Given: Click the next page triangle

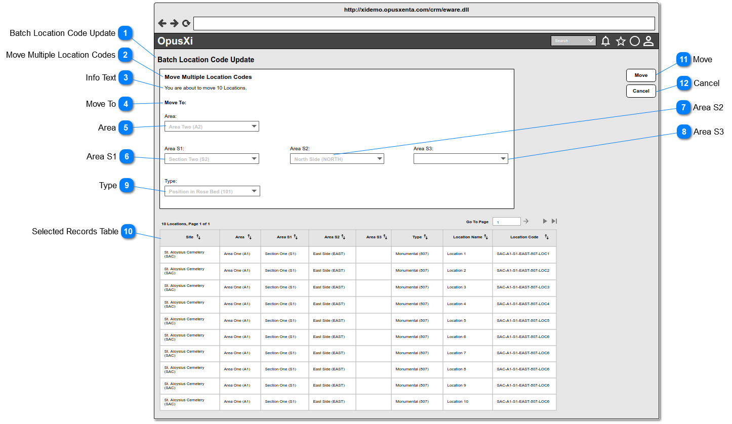Looking at the screenshot, I should point(545,221).
